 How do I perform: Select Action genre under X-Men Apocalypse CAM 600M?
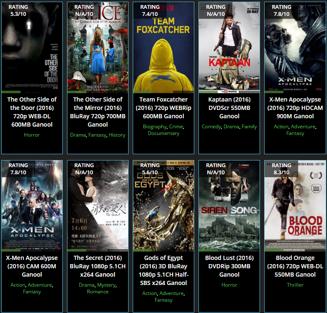point(18,285)
